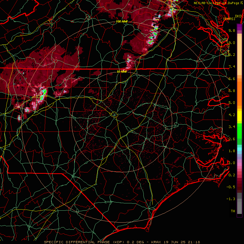Click the "21:18" time stamp

coord(194,242)
